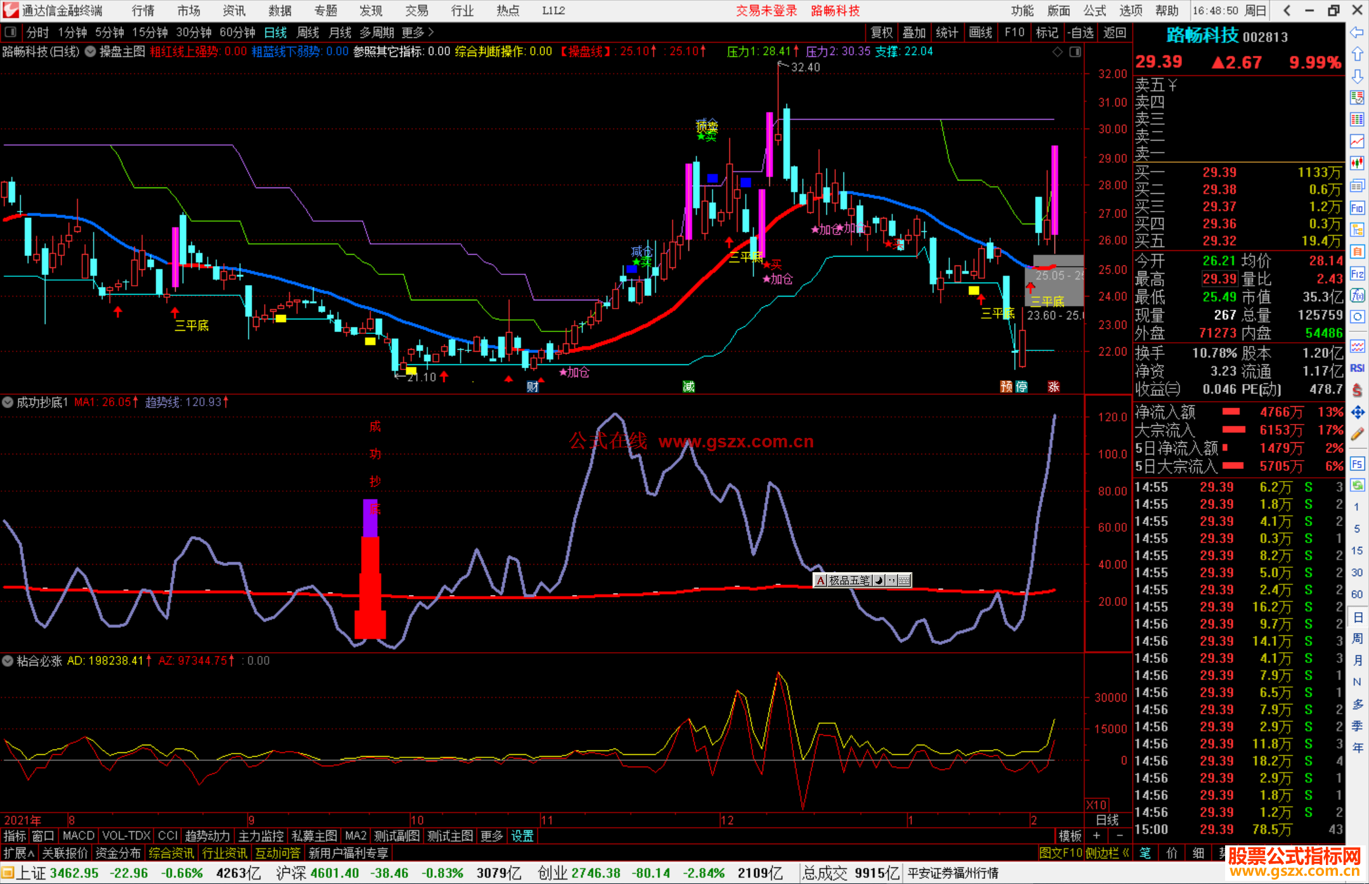
Task: Select the 季 quarterly period in sidebar
Action: (1357, 726)
